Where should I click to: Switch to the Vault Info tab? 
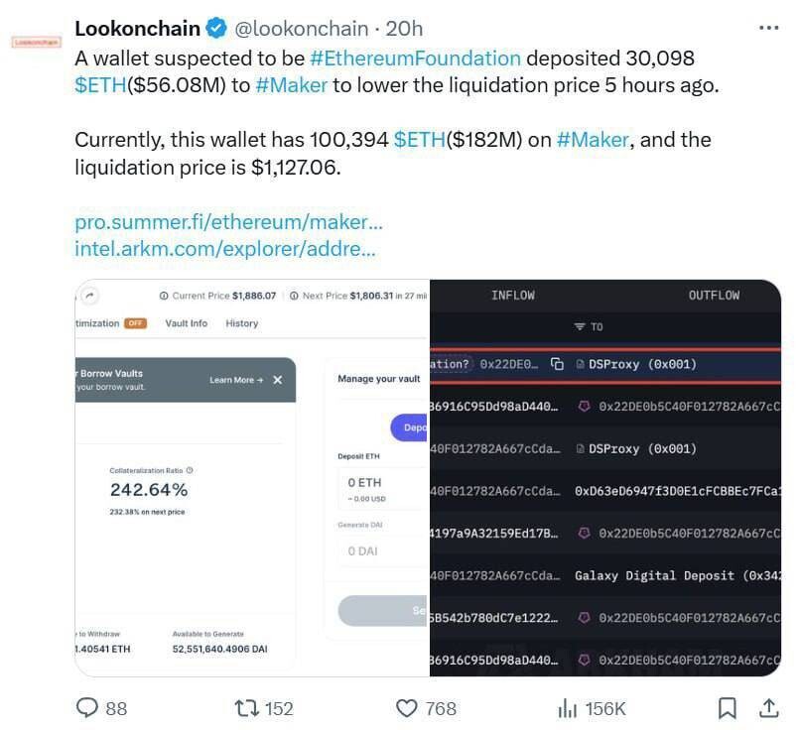click(186, 323)
